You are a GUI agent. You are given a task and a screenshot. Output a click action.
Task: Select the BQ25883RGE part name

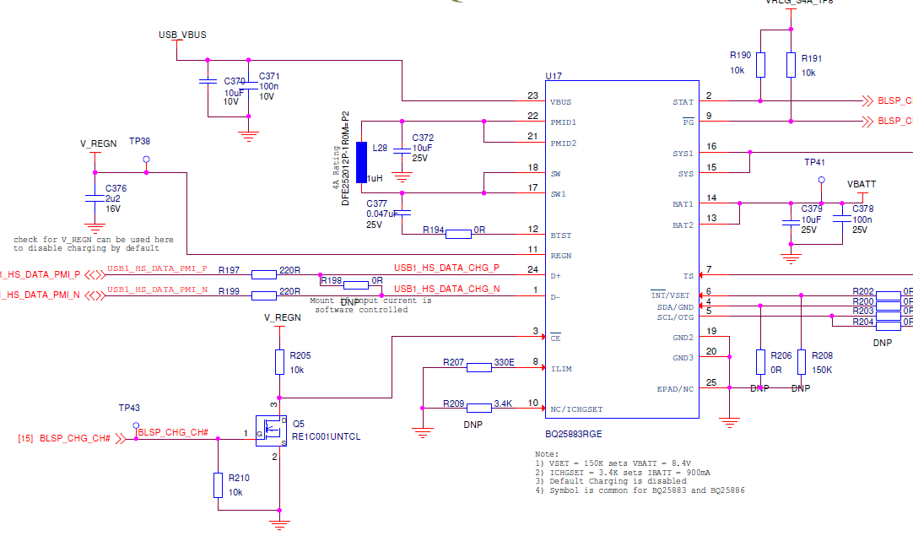(574, 434)
